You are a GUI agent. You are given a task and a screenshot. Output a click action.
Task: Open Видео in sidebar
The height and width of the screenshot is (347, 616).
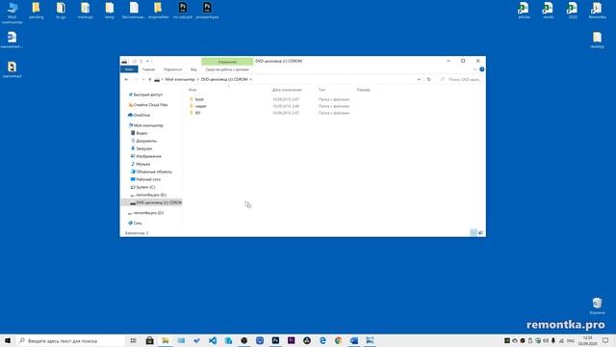139,133
